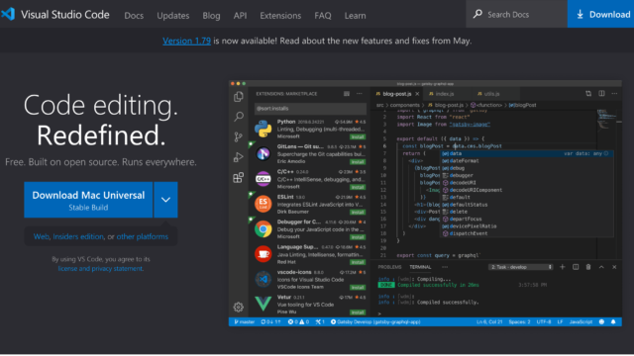The width and height of the screenshot is (634, 356).
Task: Click the Visual Studio Code logo icon
Action: click(x=8, y=14)
